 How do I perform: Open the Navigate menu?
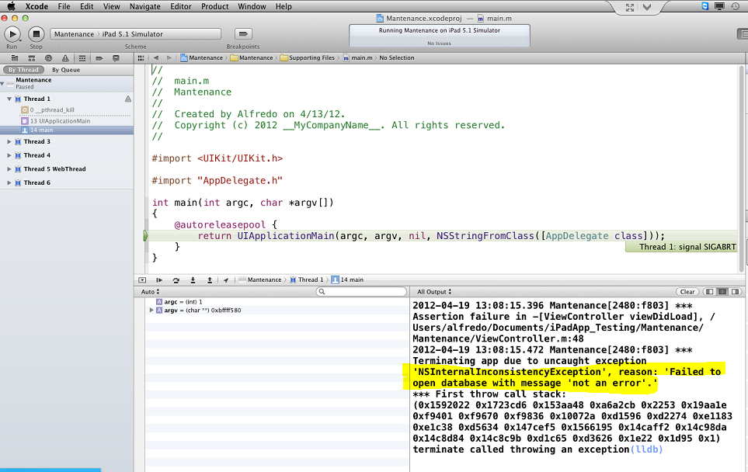[x=145, y=6]
